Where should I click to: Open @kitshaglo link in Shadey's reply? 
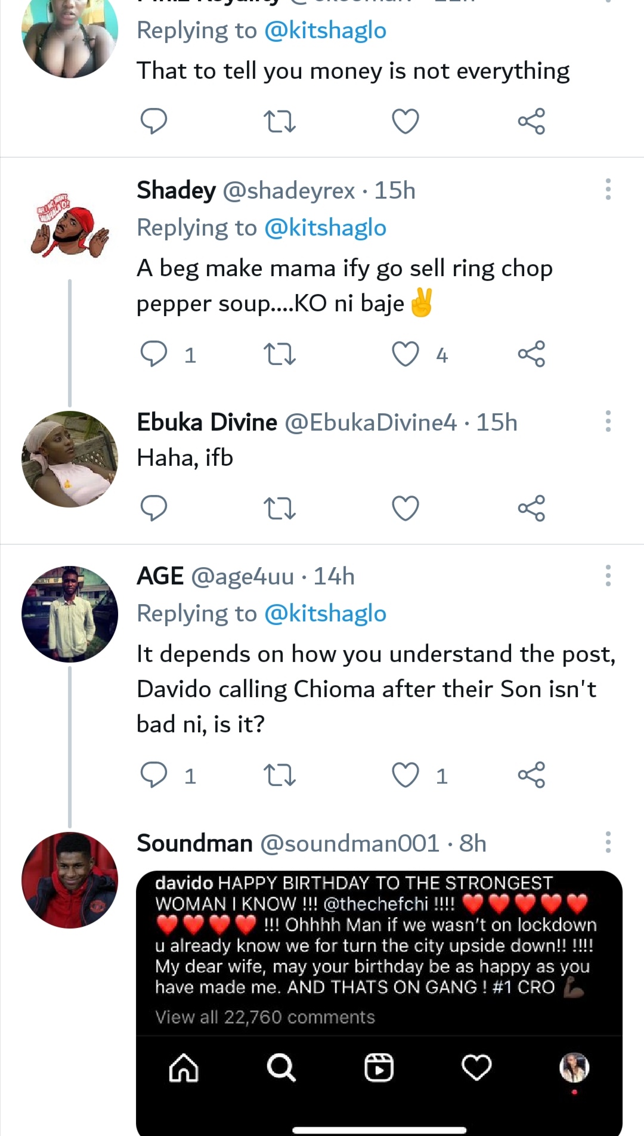point(325,228)
